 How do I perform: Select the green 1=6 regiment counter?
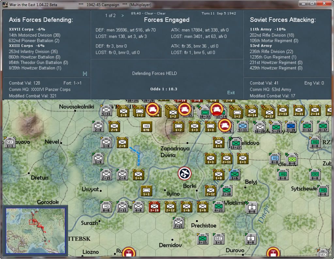(x=234, y=175)
